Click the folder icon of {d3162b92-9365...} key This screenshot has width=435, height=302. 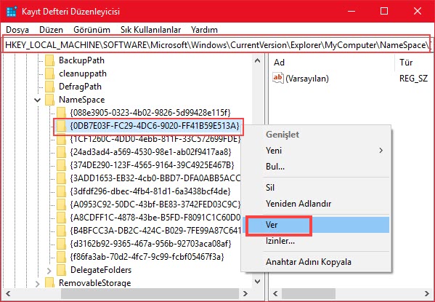point(61,244)
